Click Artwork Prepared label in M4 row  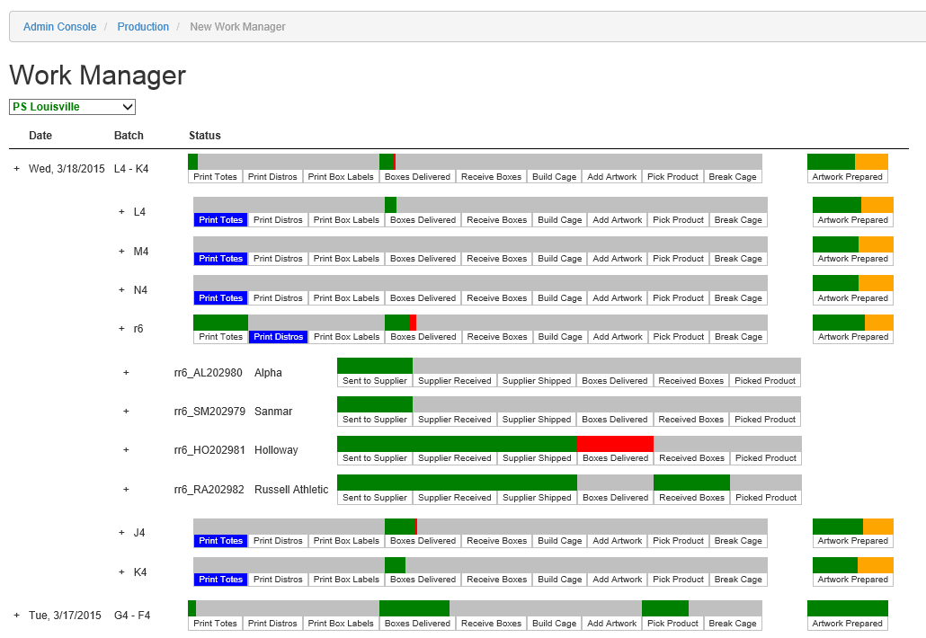[x=852, y=259]
